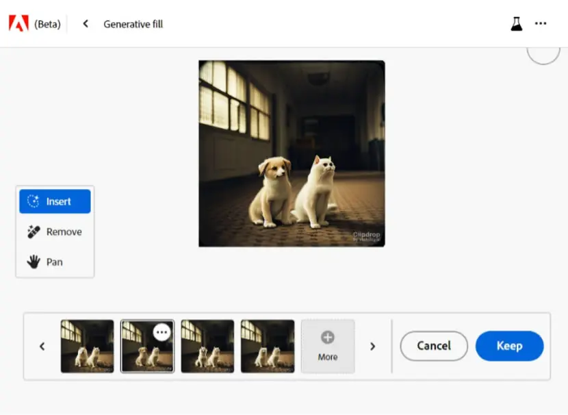Click the Adobe logo icon
The height and width of the screenshot is (415, 568).
[x=19, y=23]
